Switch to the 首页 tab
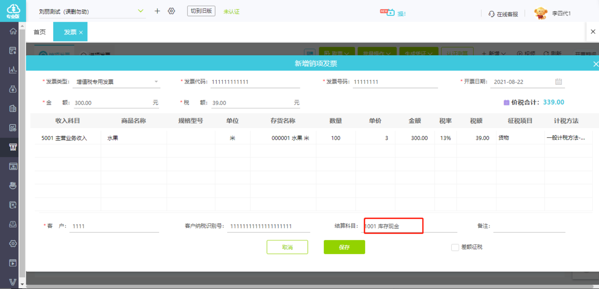 pyautogui.click(x=39, y=32)
